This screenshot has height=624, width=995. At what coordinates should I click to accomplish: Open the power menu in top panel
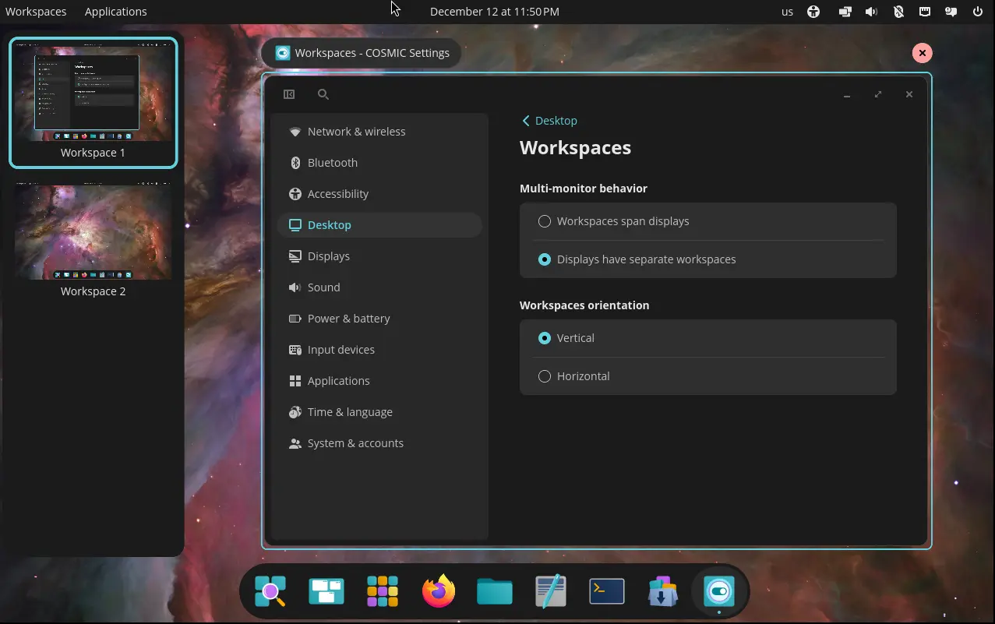(x=978, y=12)
